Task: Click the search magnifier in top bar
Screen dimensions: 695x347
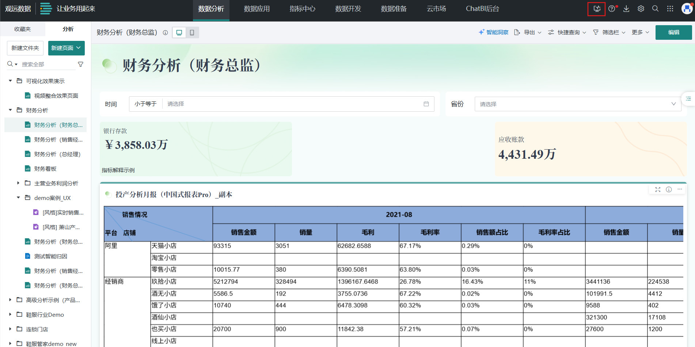Action: [655, 8]
